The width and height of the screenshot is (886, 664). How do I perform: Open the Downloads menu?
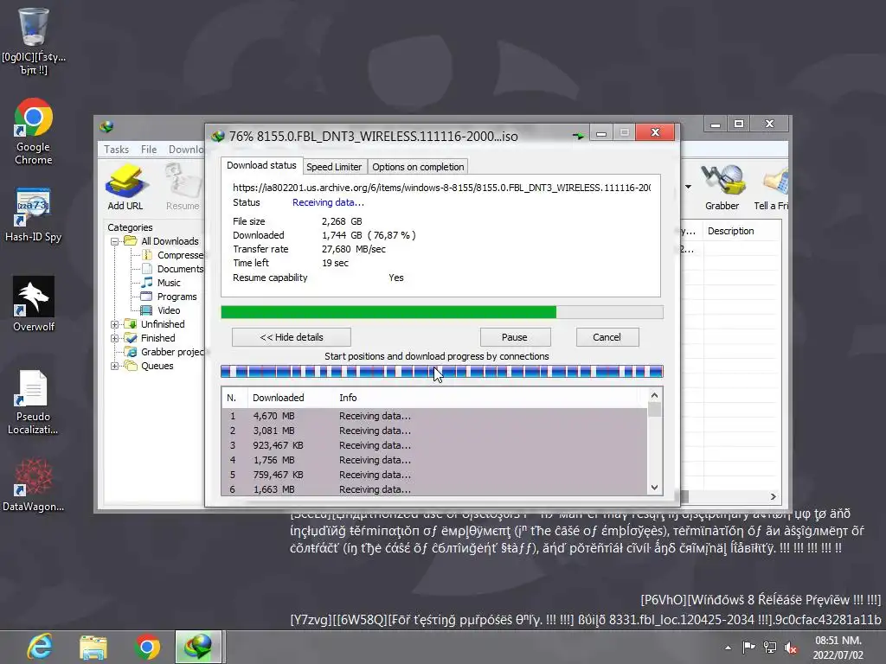(186, 149)
